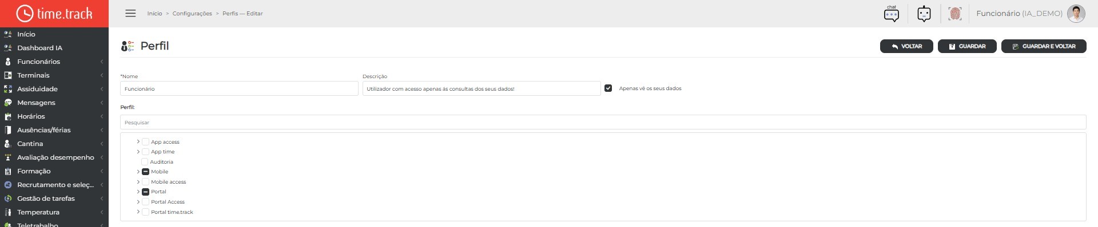Click the Assiduidade sidebar icon
The width and height of the screenshot is (1098, 227).
8,89
